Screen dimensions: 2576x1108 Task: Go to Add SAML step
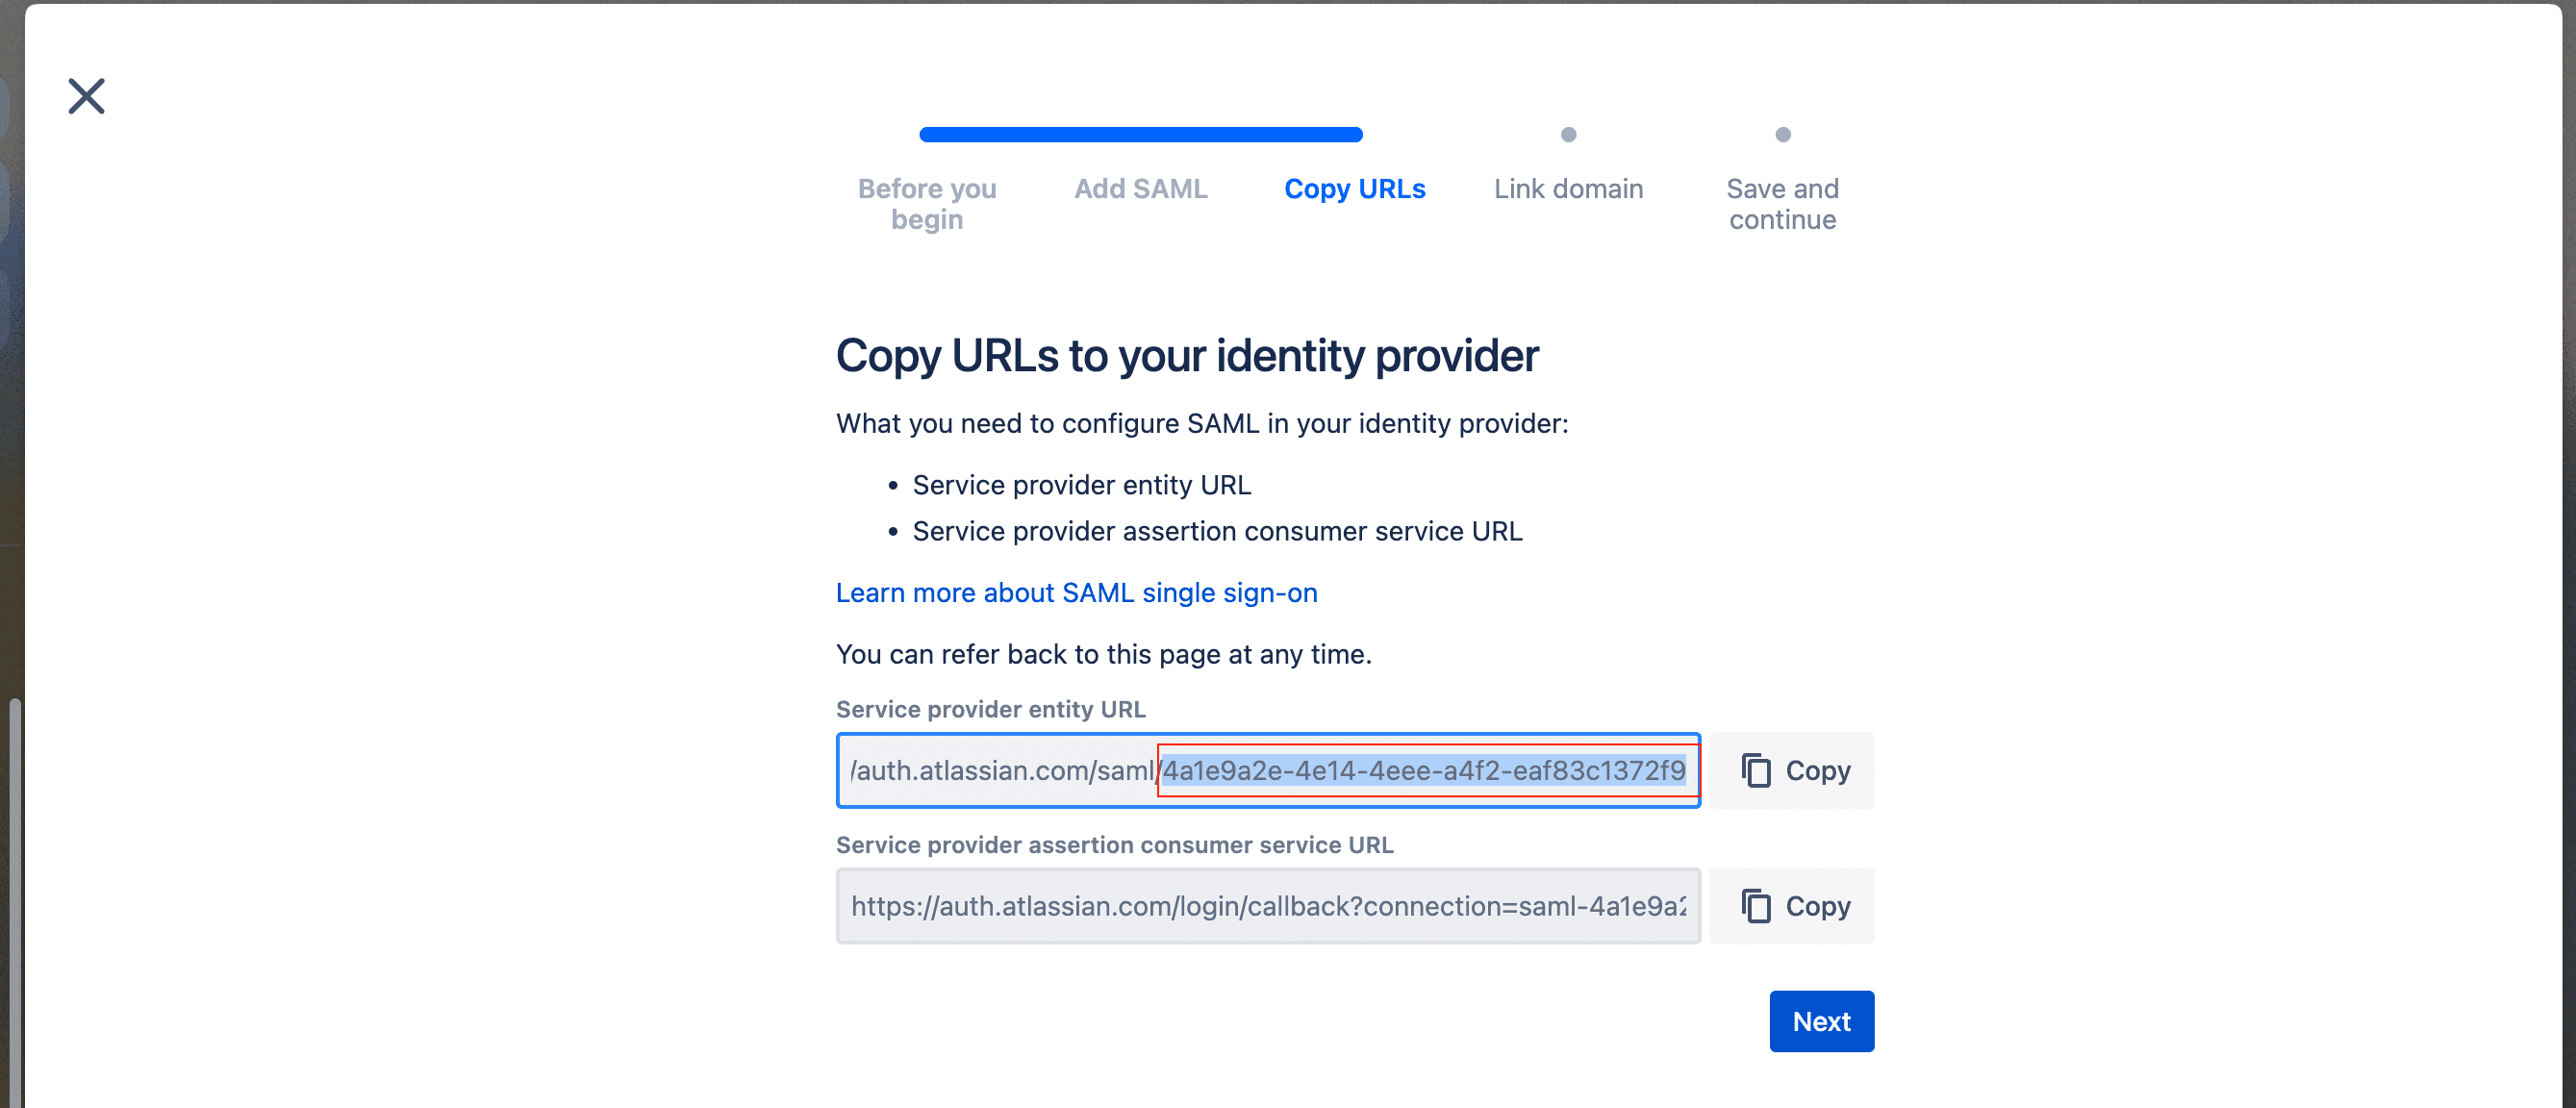pyautogui.click(x=1140, y=189)
